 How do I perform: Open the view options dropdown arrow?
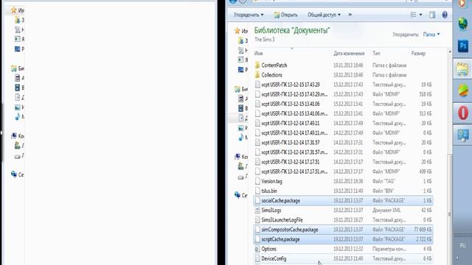pyautogui.click(x=420, y=15)
